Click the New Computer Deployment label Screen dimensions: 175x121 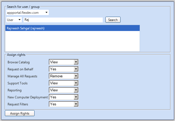tap(28, 97)
